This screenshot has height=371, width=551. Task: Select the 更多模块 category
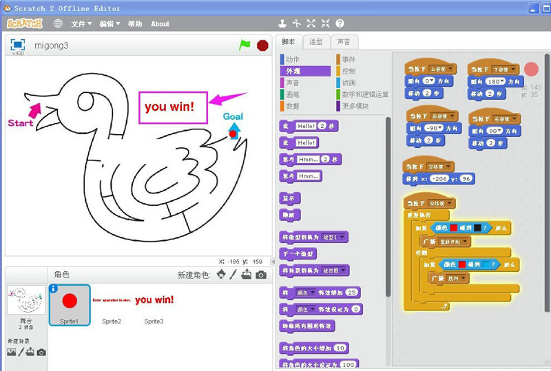(x=362, y=106)
